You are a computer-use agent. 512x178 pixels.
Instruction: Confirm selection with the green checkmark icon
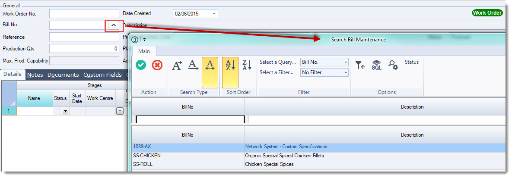pos(141,65)
